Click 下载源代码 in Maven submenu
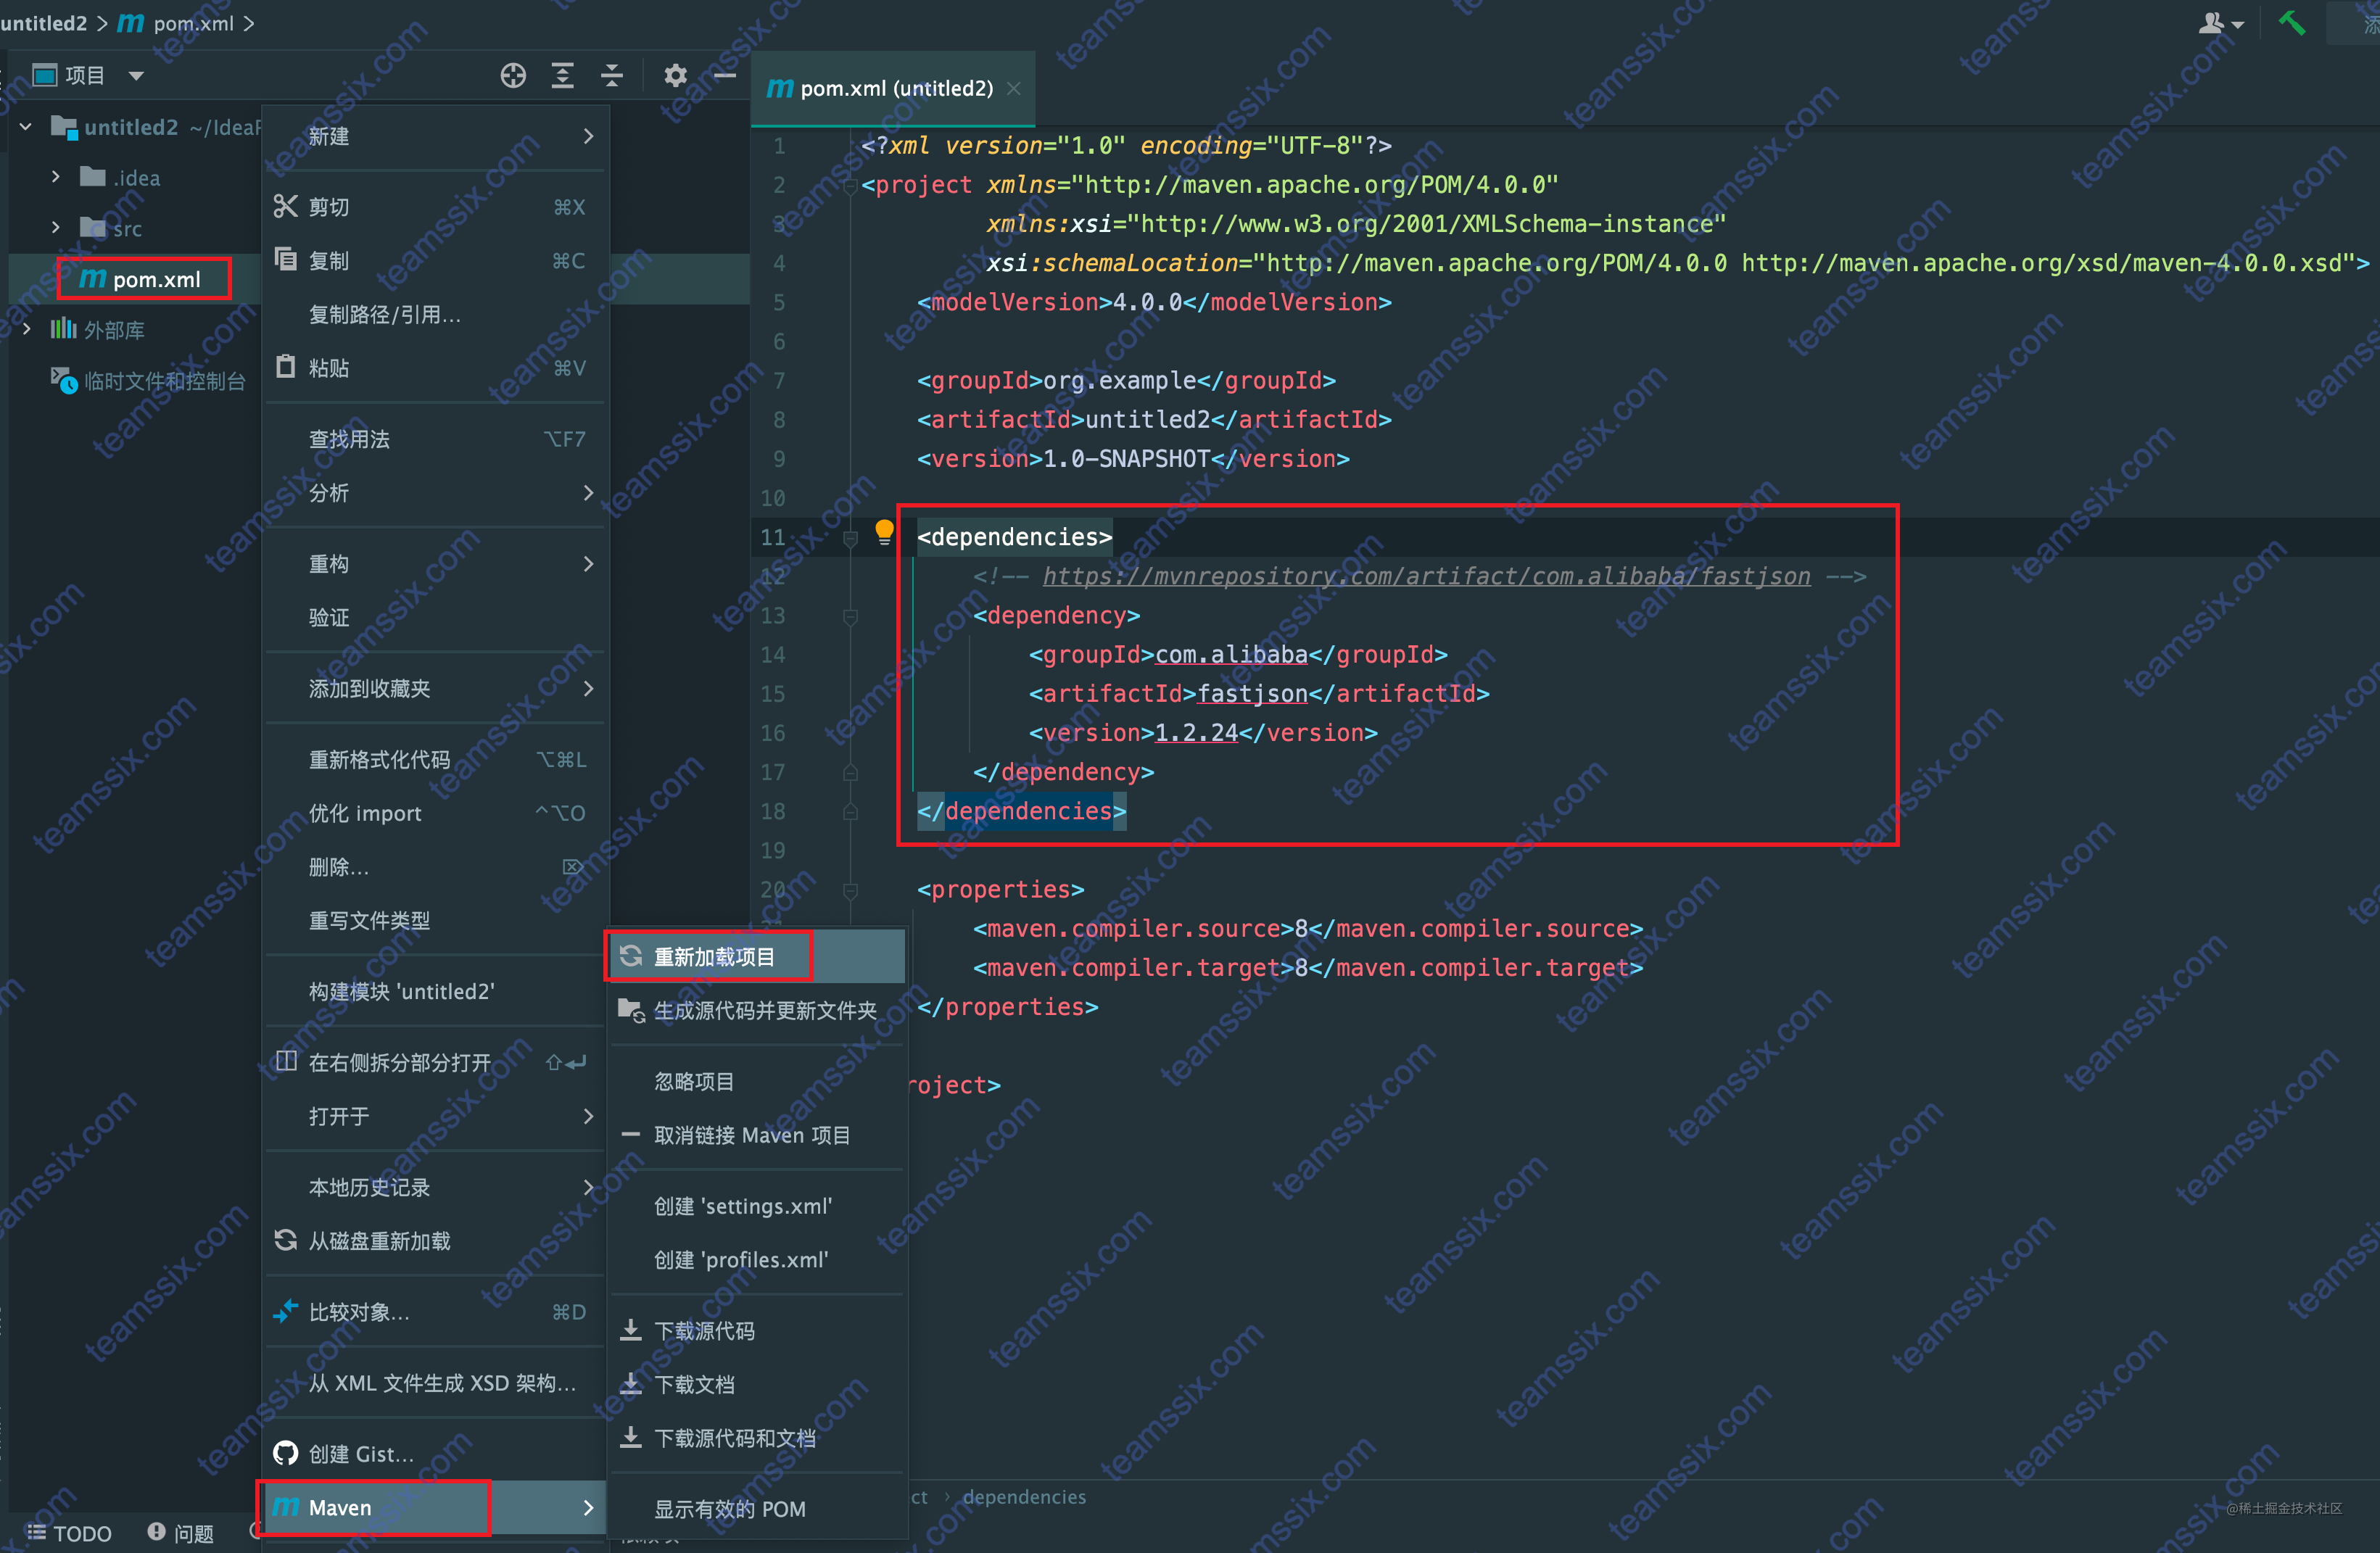Viewport: 2380px width, 1553px height. (757, 1332)
